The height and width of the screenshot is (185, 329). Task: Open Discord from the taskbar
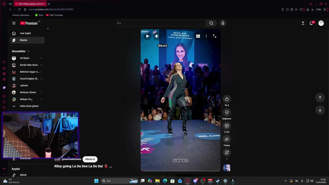[x=195, y=181]
